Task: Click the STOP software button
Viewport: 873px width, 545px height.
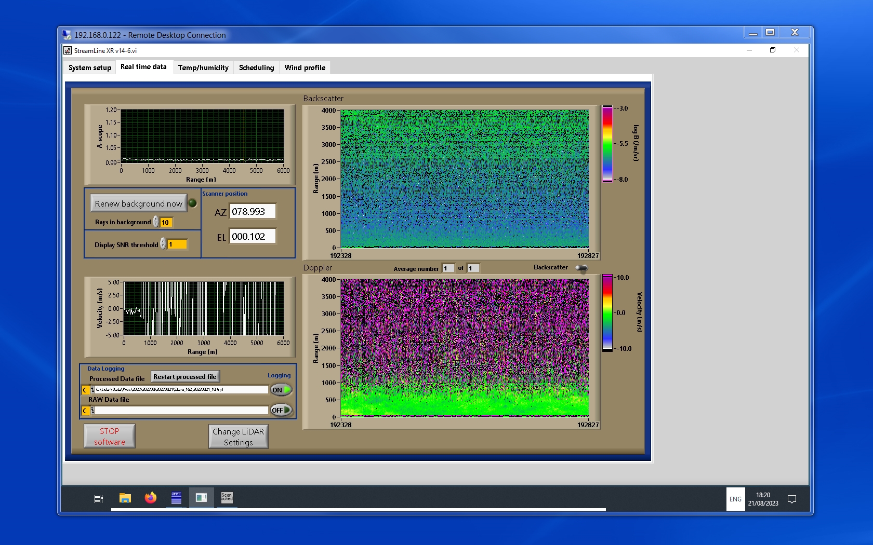Action: pyautogui.click(x=110, y=436)
